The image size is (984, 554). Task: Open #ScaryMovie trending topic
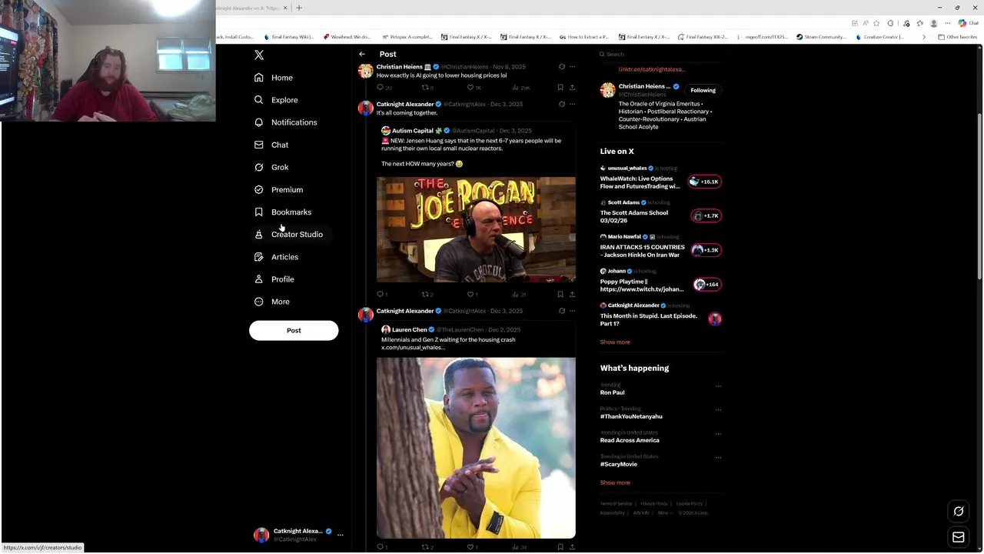619,464
